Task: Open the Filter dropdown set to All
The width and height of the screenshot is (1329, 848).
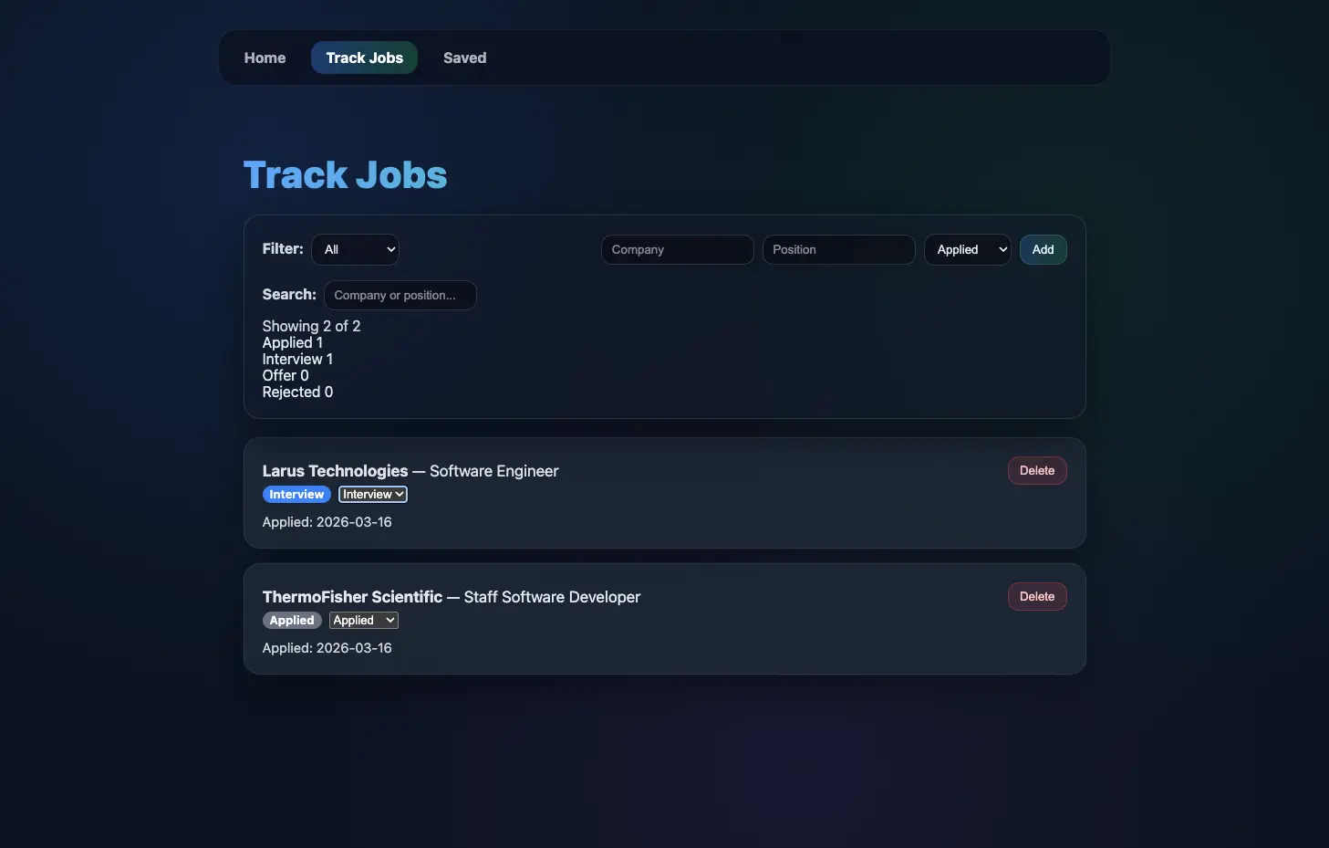Action: coord(355,249)
